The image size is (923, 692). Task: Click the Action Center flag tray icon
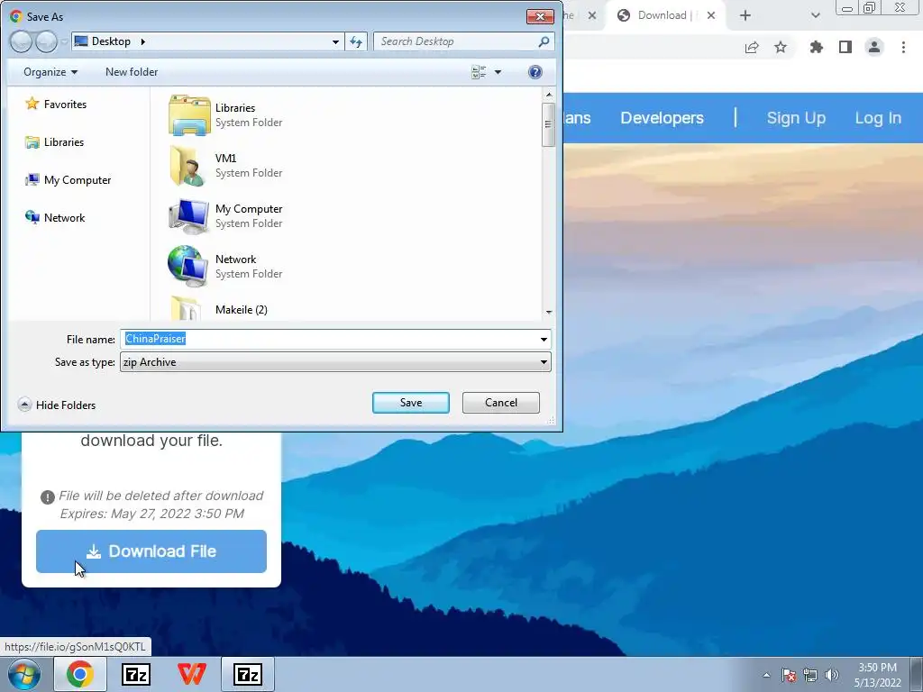(788, 675)
